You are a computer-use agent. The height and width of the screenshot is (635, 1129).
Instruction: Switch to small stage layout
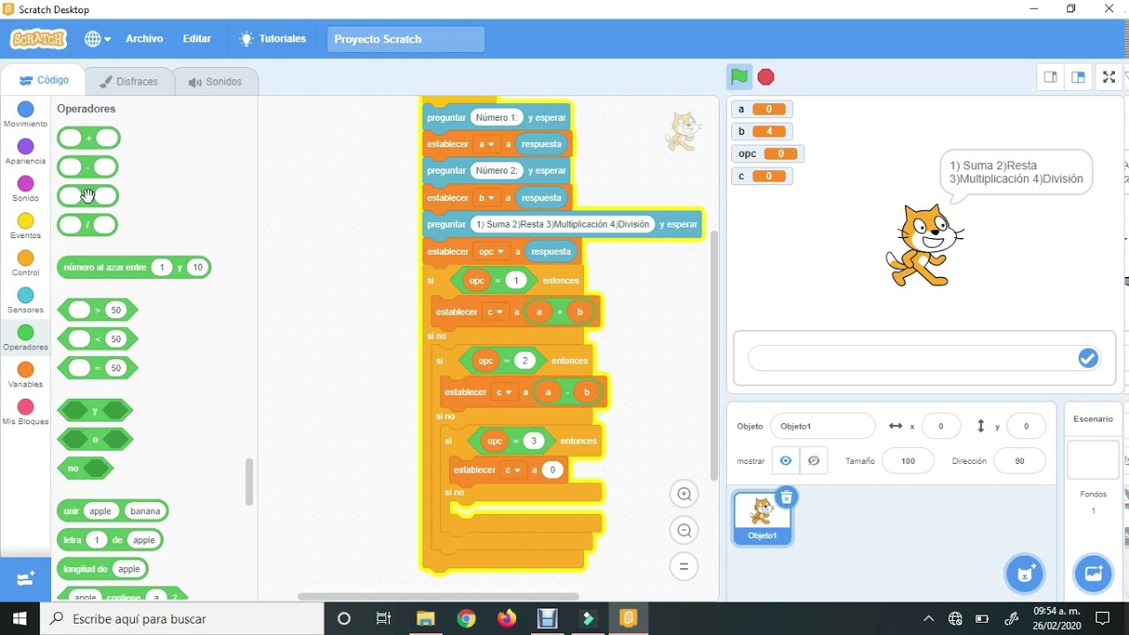[1050, 77]
